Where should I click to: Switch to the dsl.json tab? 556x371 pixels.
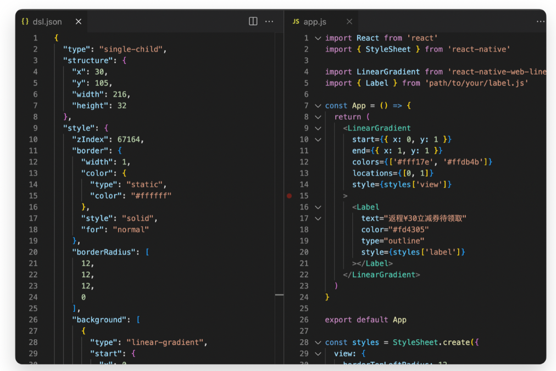(x=47, y=21)
